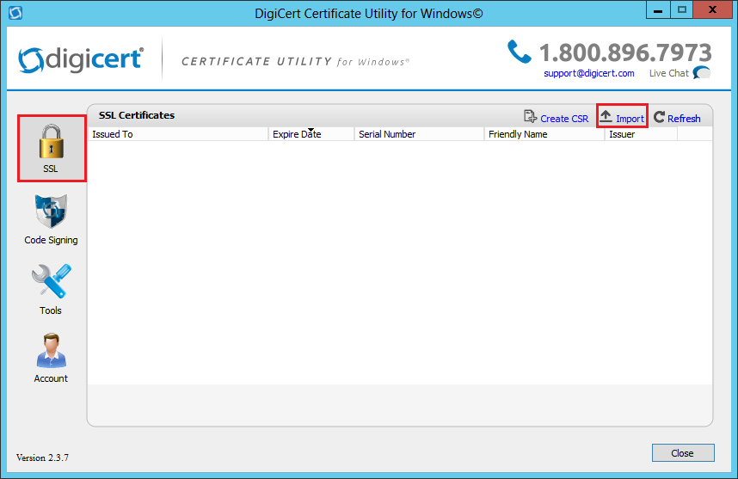Screen dimensions: 738x479
Task: Click the Import upload arrow icon
Action: [x=606, y=117]
